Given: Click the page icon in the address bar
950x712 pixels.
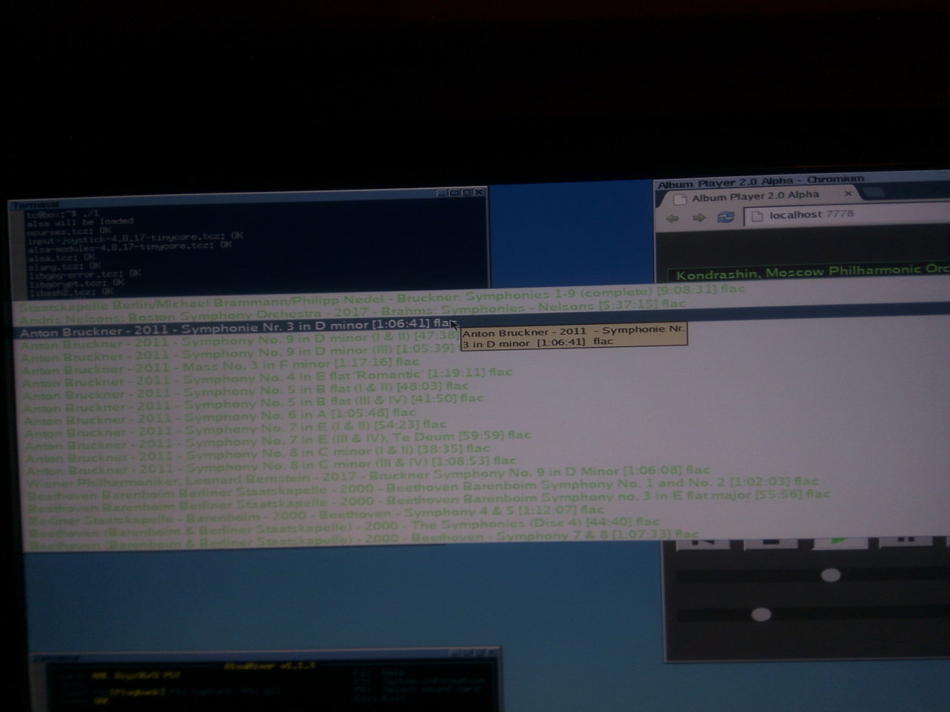Looking at the screenshot, I should tap(756, 216).
